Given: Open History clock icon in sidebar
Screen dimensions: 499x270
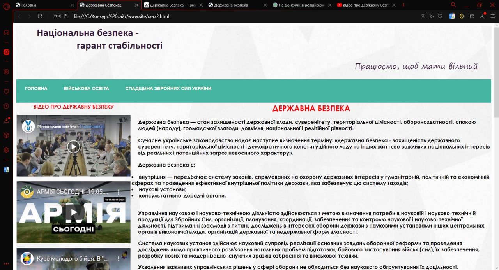Looking at the screenshot, I should (6, 106).
